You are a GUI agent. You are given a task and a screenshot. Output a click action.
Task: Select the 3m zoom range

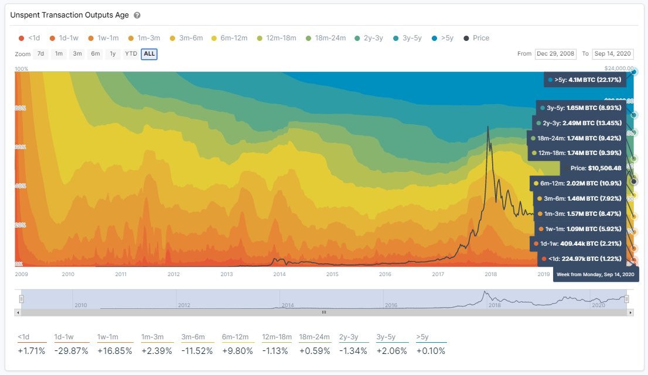coord(77,54)
